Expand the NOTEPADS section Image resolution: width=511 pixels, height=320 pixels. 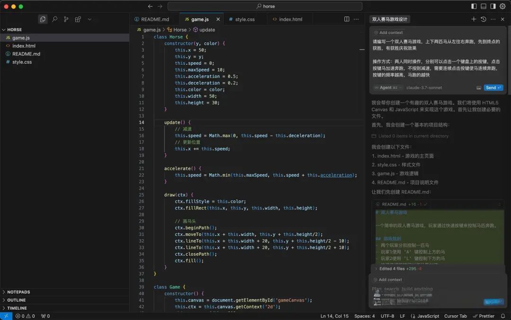(65, 292)
